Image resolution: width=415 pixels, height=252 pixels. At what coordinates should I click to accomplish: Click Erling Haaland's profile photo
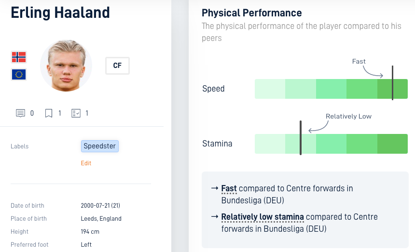66,66
